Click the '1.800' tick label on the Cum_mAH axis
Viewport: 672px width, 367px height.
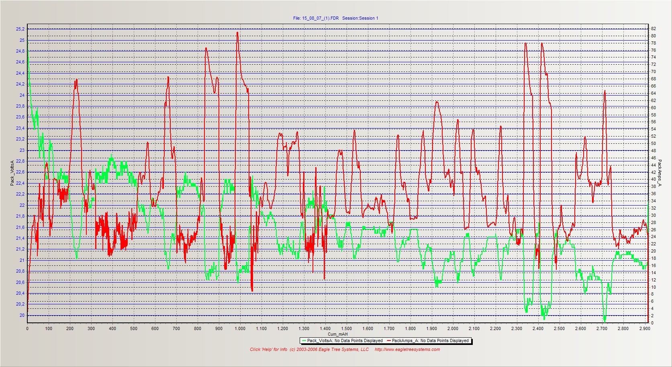(411, 328)
